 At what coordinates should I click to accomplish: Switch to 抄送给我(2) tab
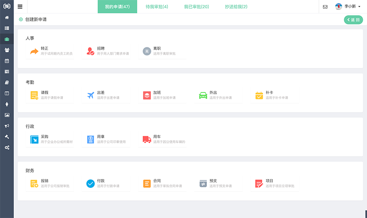point(236,6)
